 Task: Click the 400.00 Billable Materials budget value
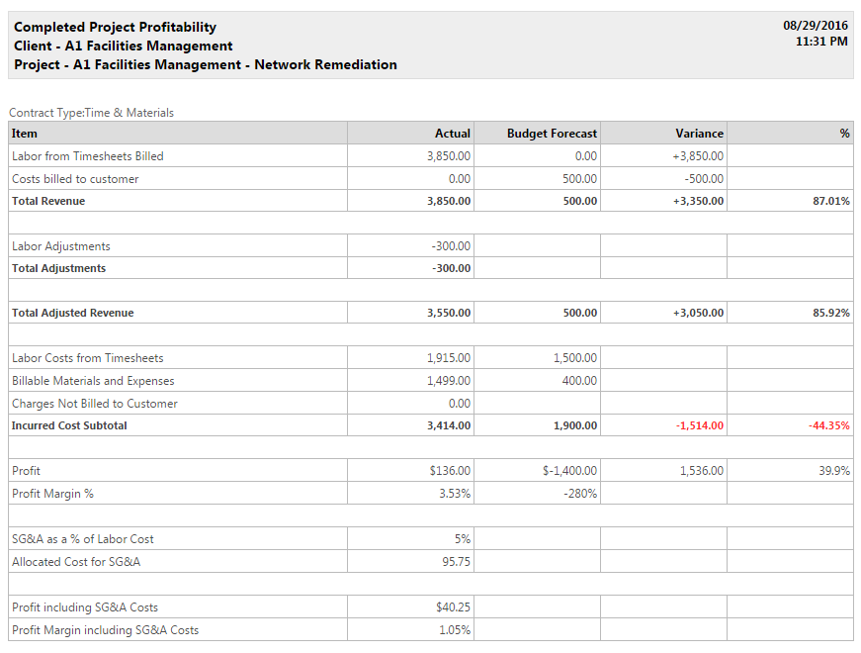point(579,381)
